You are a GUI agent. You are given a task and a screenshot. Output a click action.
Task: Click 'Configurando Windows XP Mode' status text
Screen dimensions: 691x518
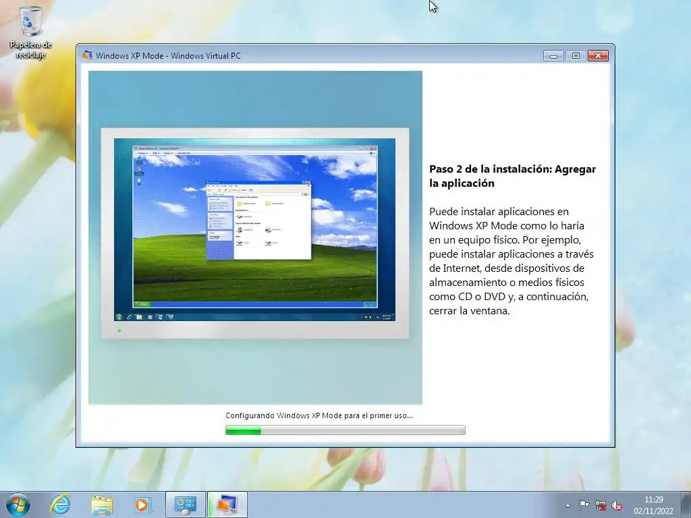[319, 415]
